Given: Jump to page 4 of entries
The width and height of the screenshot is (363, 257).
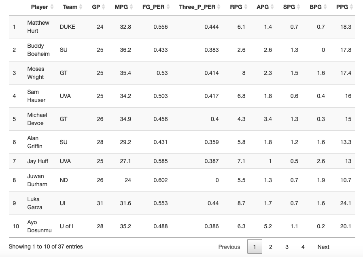Looking at the screenshot, I should pyautogui.click(x=303, y=247).
